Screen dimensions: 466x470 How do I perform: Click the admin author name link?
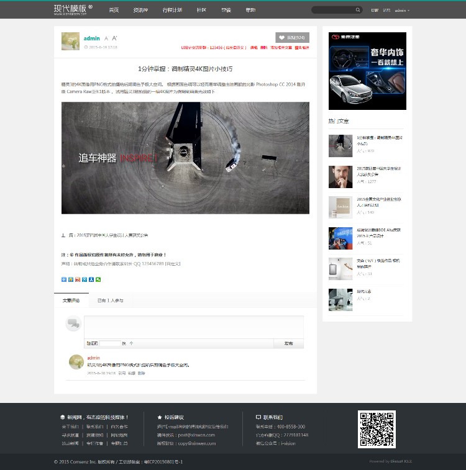91,38
